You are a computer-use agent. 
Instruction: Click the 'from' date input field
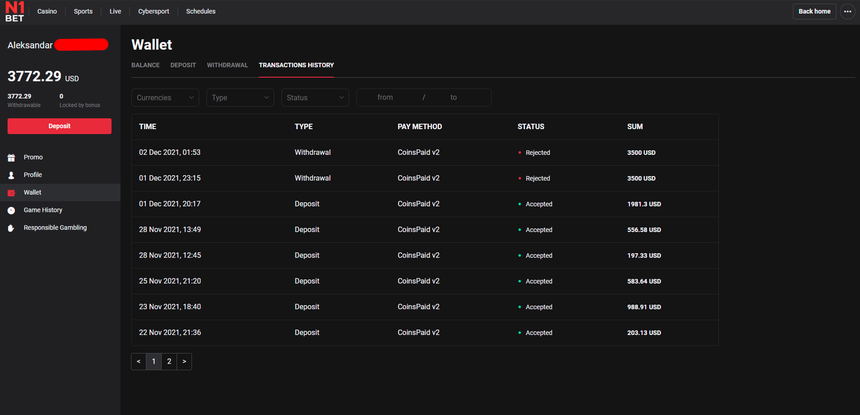[385, 98]
